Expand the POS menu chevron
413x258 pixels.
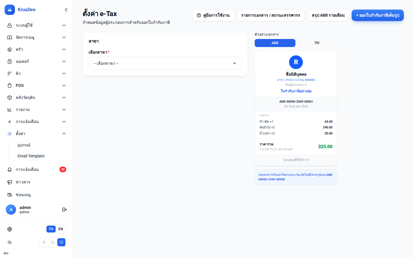tap(64, 85)
